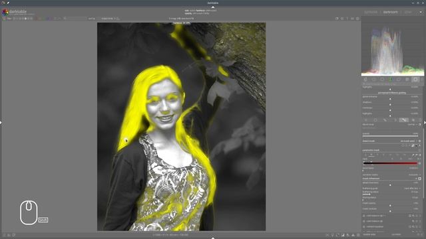The height and width of the screenshot is (239, 426).
Task: Click the red input channel gradient slider
Action: click(x=390, y=163)
